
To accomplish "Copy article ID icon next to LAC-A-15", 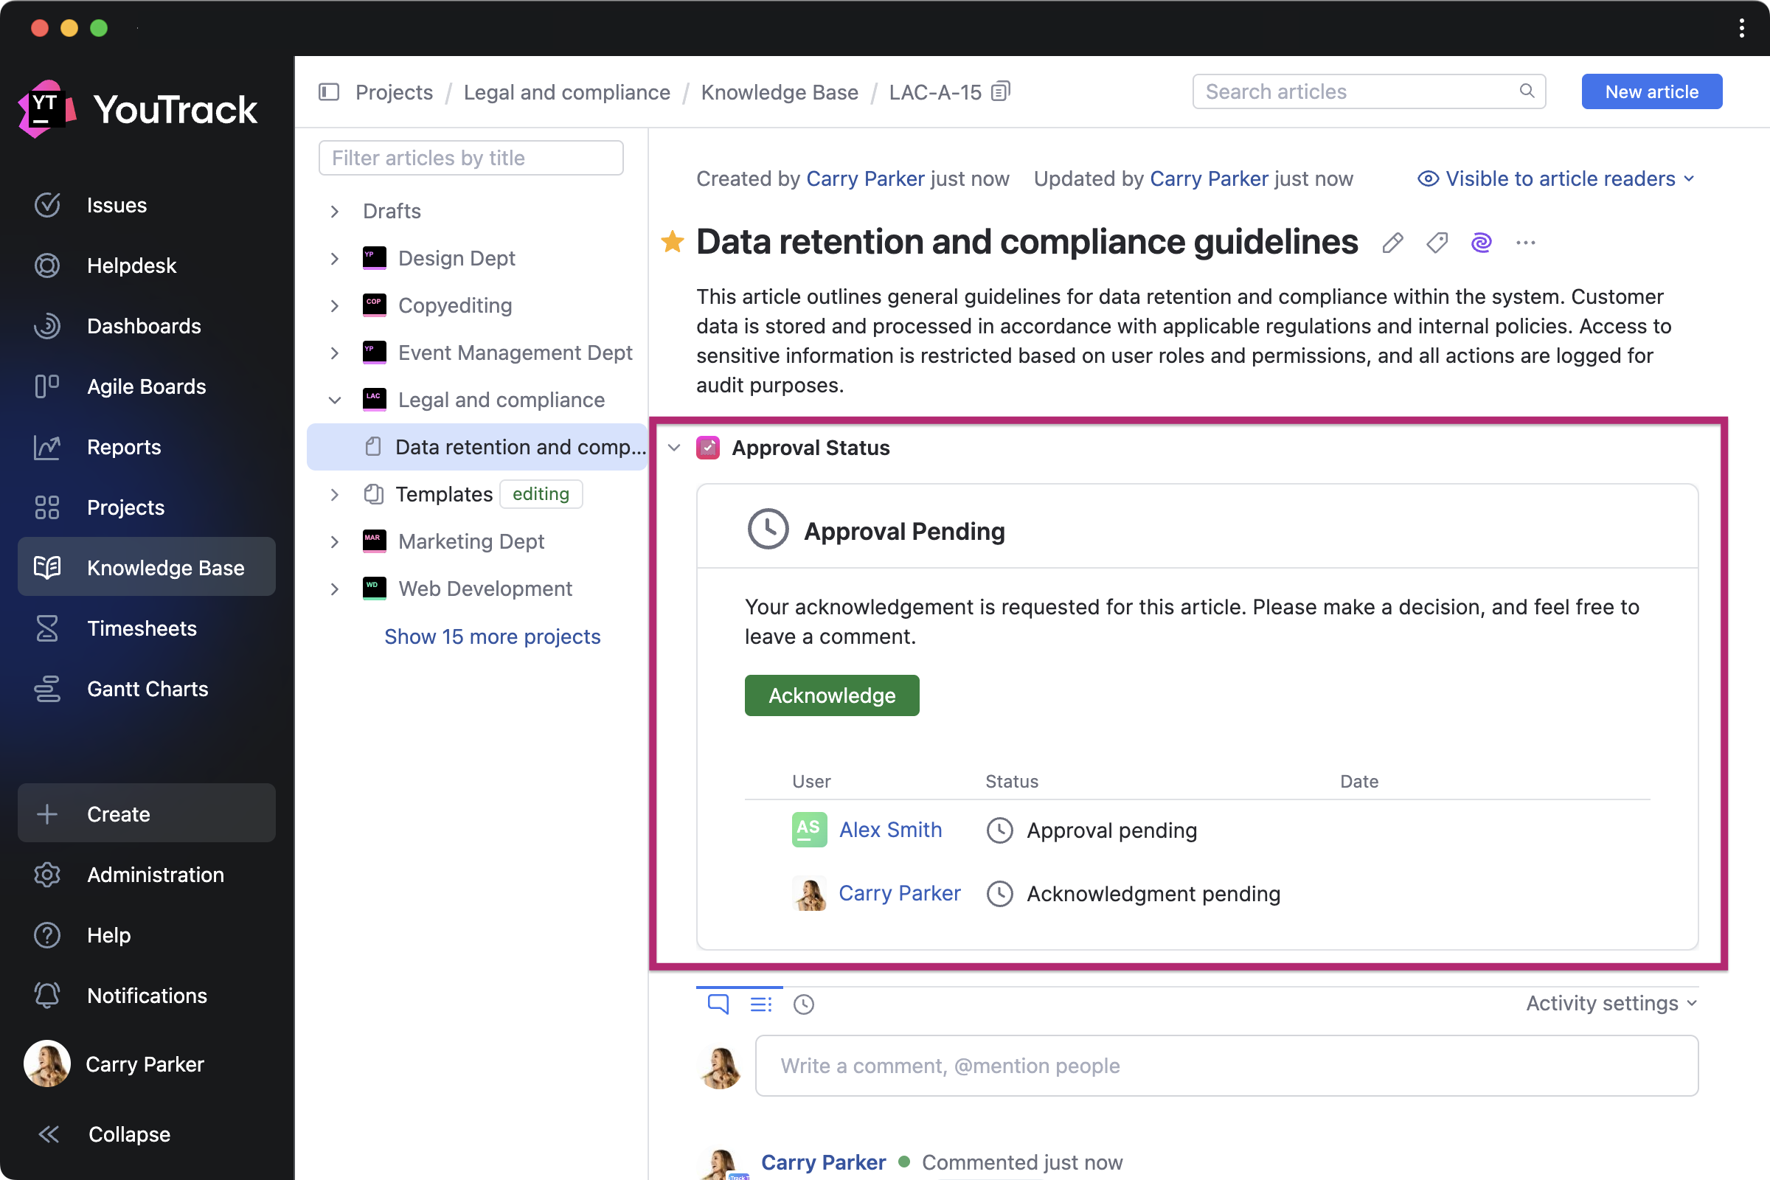I will point(1001,91).
